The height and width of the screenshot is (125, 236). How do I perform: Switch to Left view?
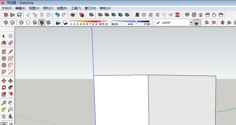click(221, 15)
